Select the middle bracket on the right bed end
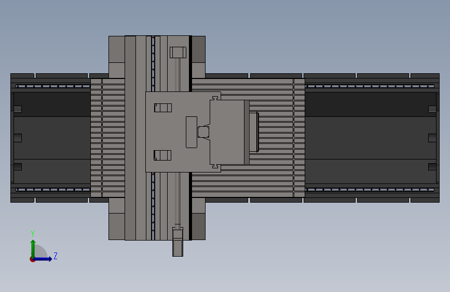The height and width of the screenshot is (292, 450). [432, 138]
